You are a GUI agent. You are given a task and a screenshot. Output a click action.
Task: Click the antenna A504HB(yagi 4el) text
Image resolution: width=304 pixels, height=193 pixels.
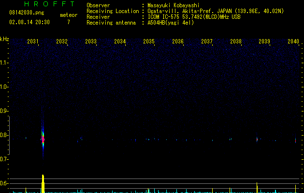click(171, 23)
